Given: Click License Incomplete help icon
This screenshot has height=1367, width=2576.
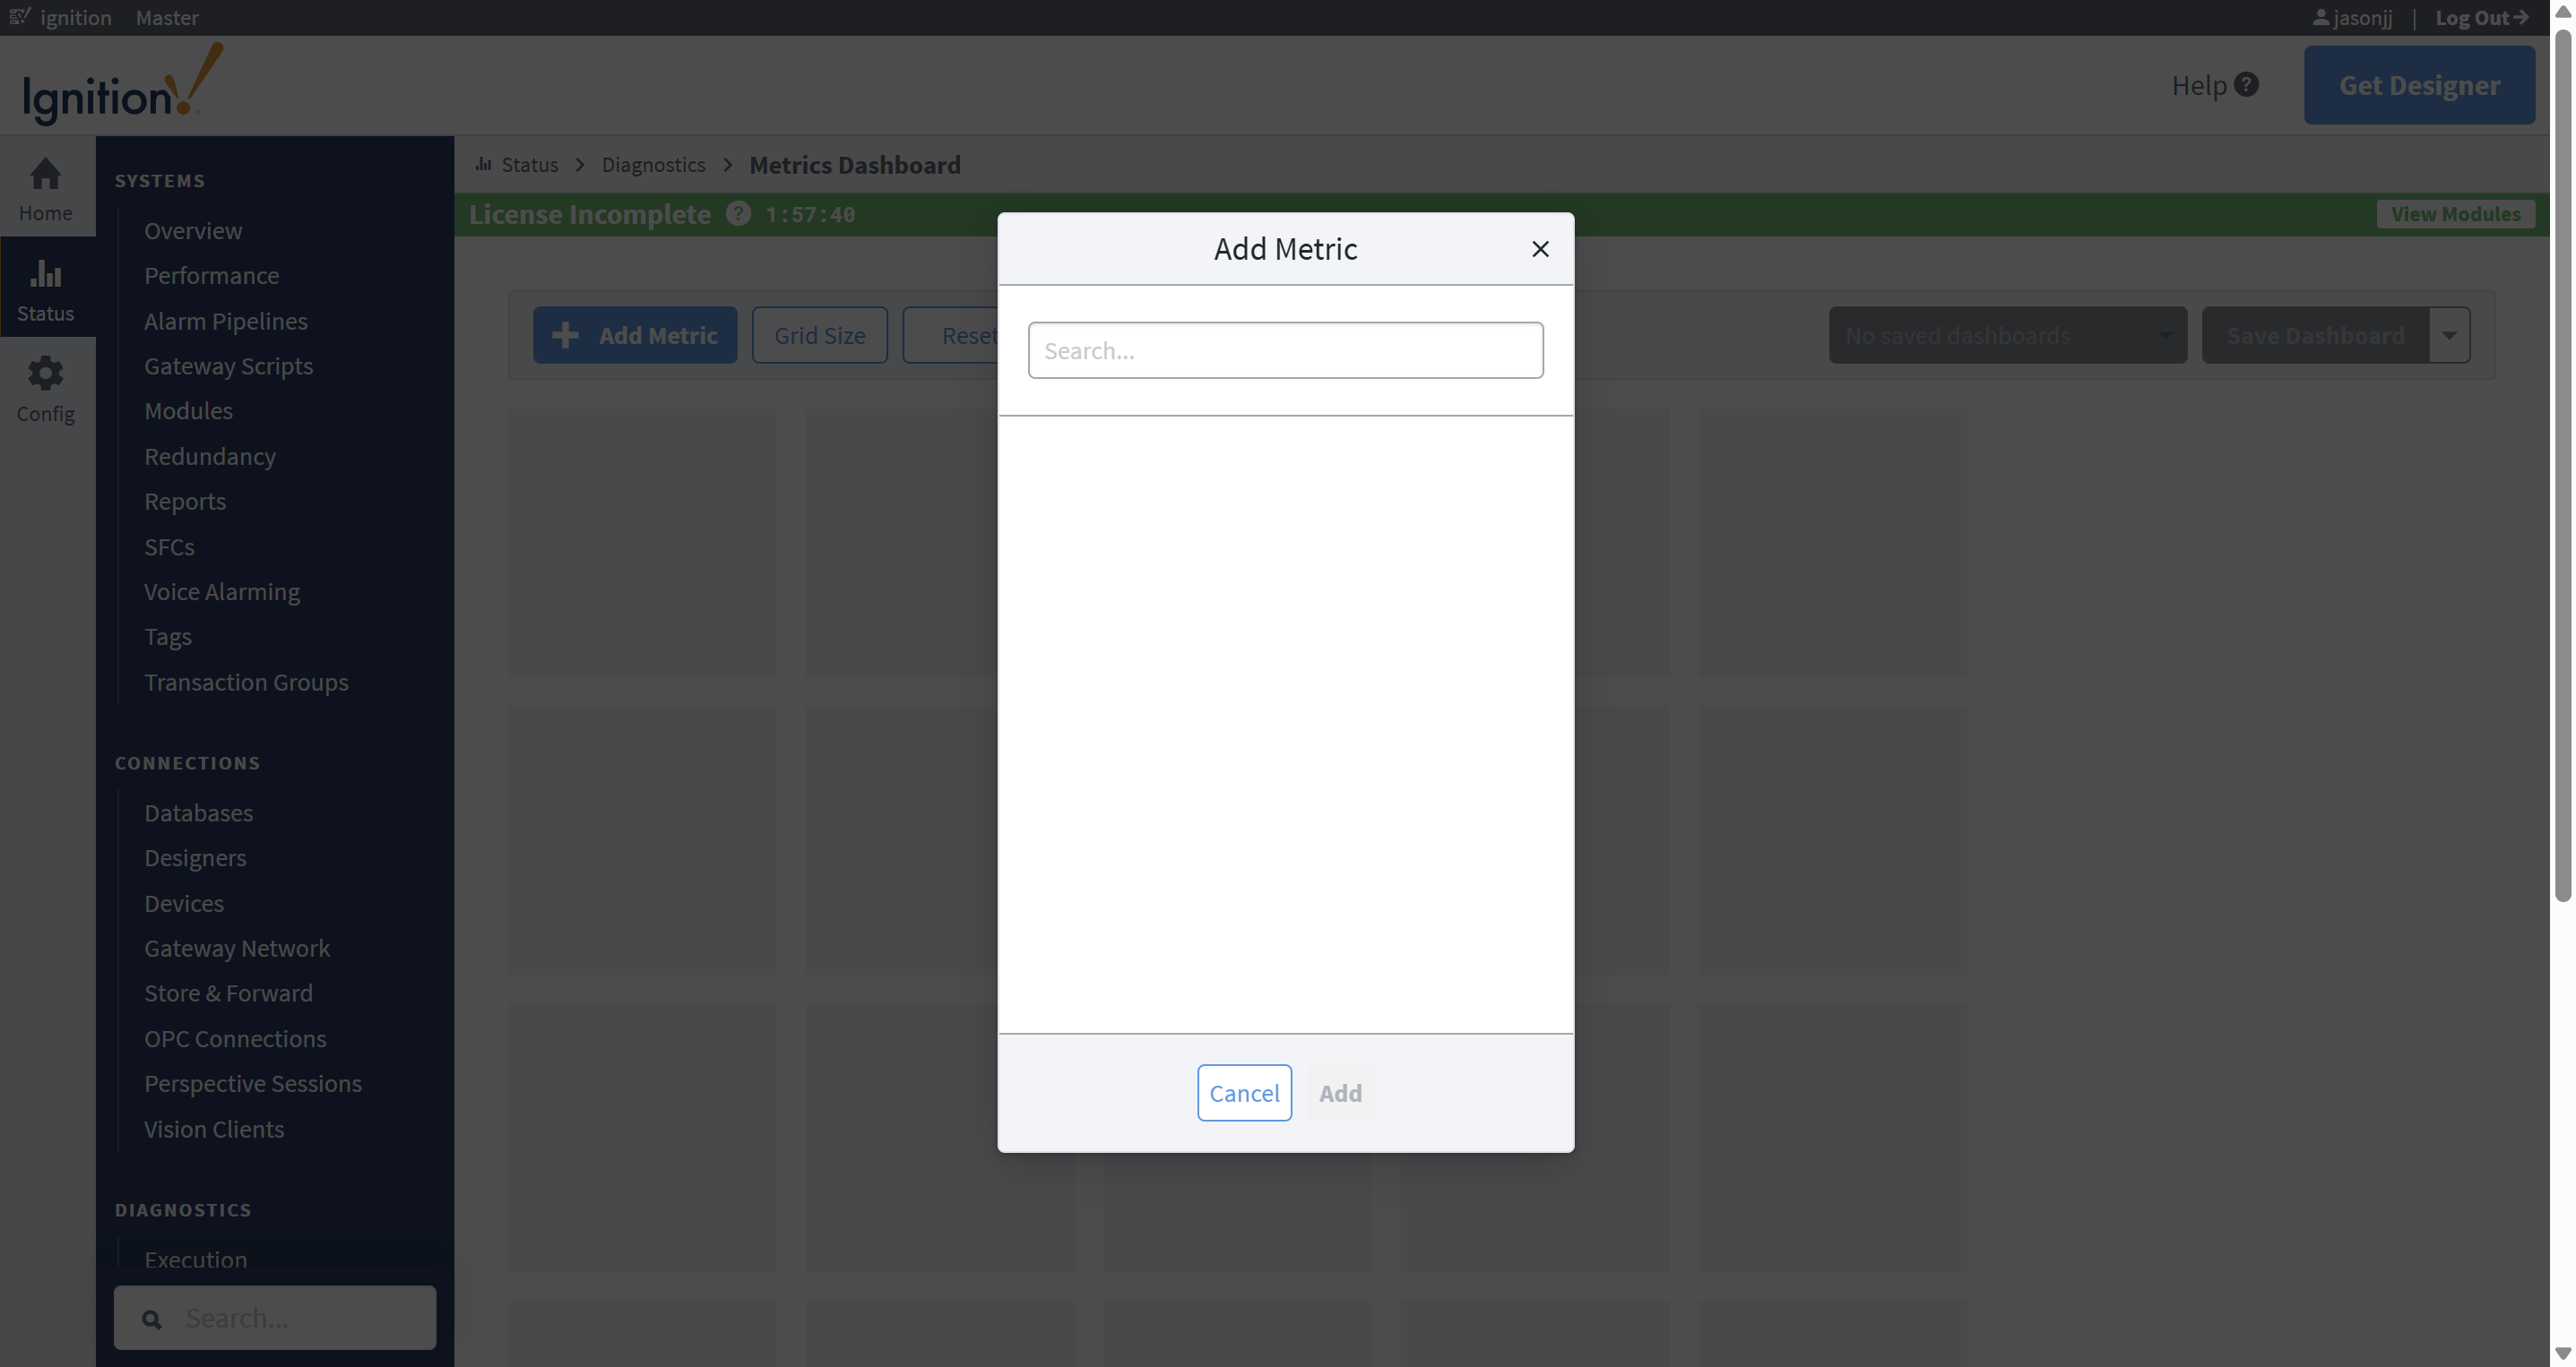Looking at the screenshot, I should (738, 214).
